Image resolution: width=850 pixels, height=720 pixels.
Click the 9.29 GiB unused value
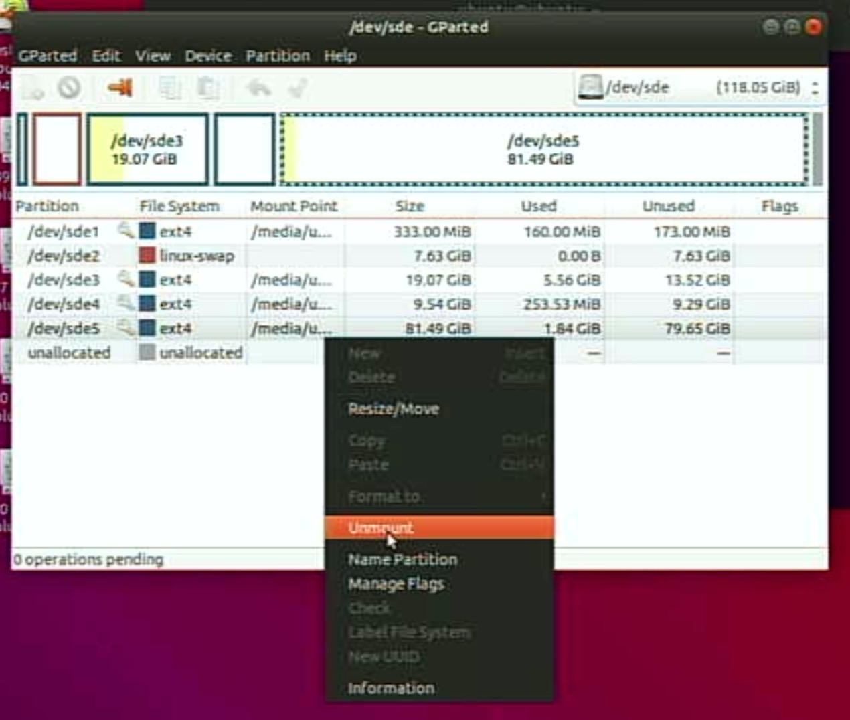coord(701,304)
